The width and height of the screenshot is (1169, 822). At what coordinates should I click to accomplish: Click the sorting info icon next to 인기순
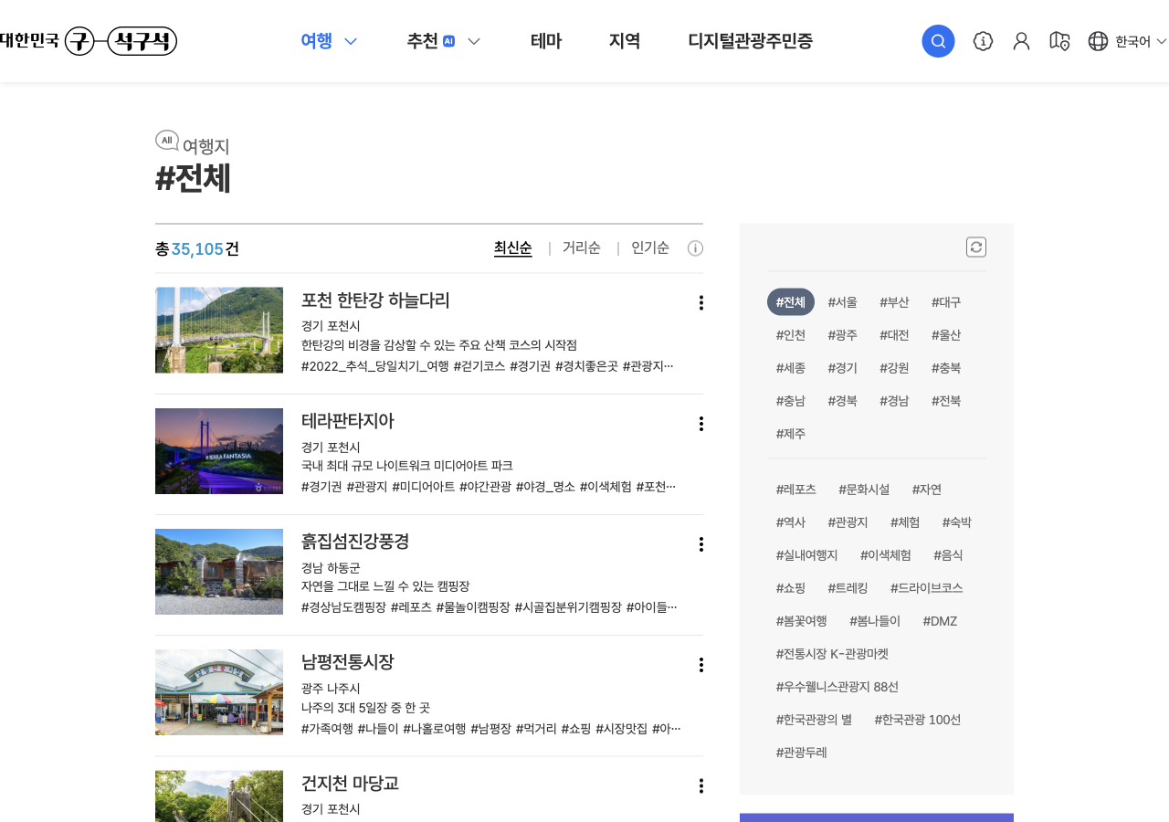[695, 248]
